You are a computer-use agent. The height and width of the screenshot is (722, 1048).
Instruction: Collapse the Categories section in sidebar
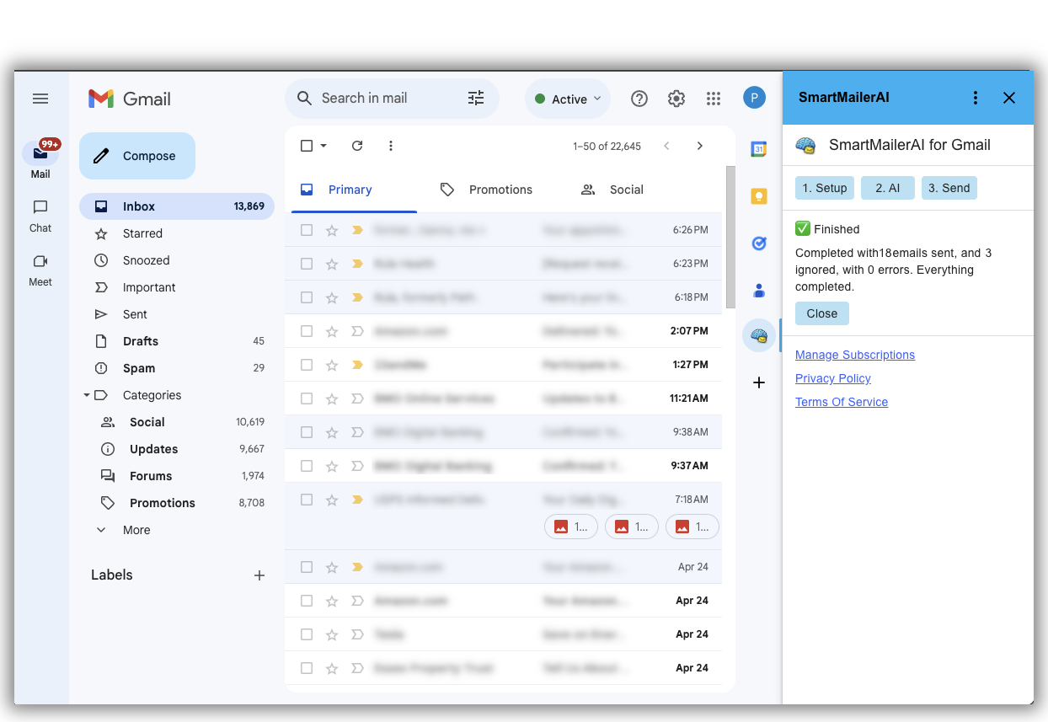click(87, 395)
